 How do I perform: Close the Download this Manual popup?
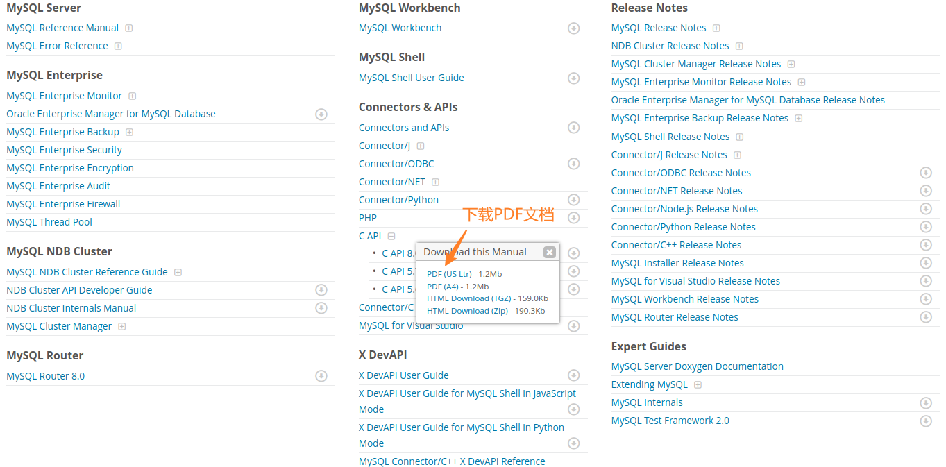(550, 252)
